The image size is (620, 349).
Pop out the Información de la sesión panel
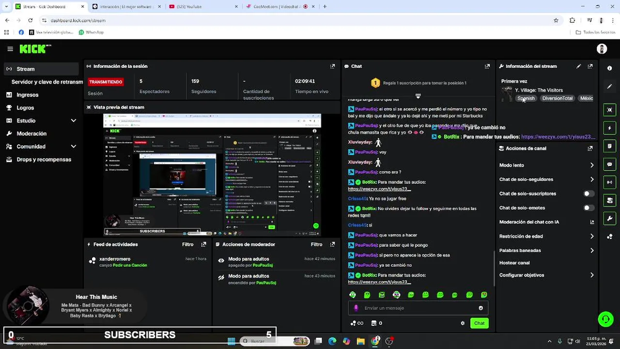click(332, 66)
